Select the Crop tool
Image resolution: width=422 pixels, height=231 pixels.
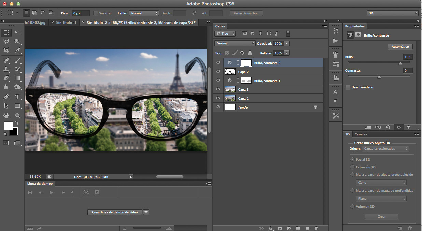[6, 50]
